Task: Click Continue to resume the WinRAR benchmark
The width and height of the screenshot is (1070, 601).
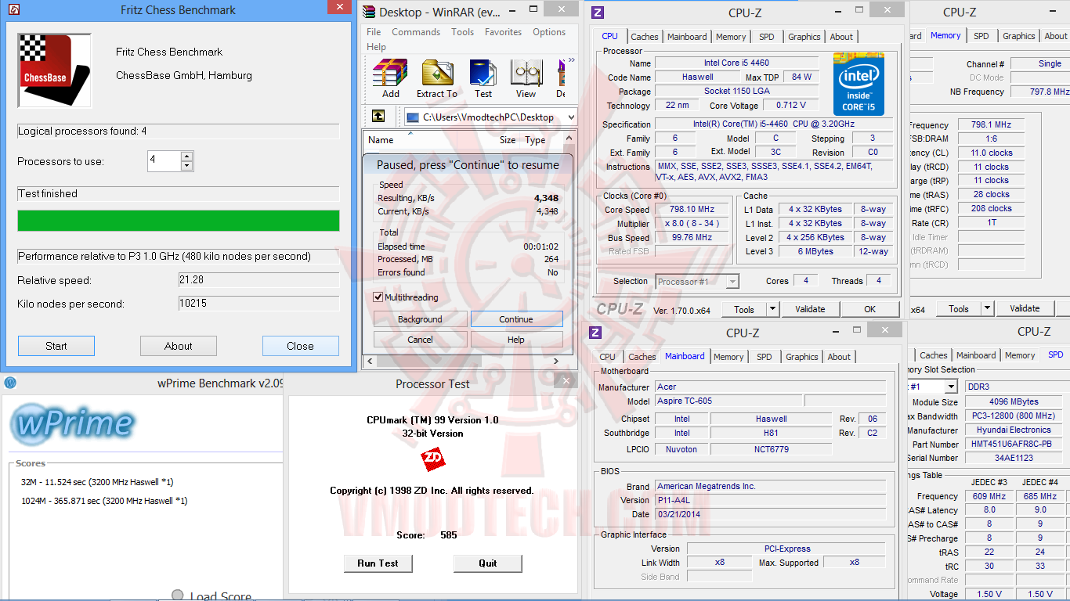Action: point(516,319)
